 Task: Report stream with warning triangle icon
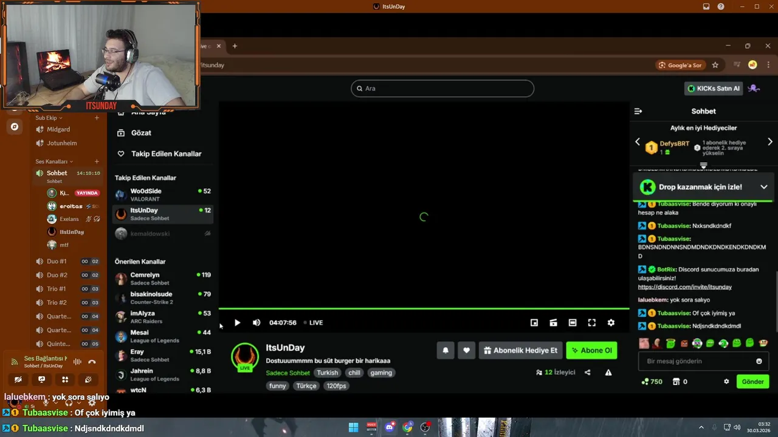[x=608, y=373]
